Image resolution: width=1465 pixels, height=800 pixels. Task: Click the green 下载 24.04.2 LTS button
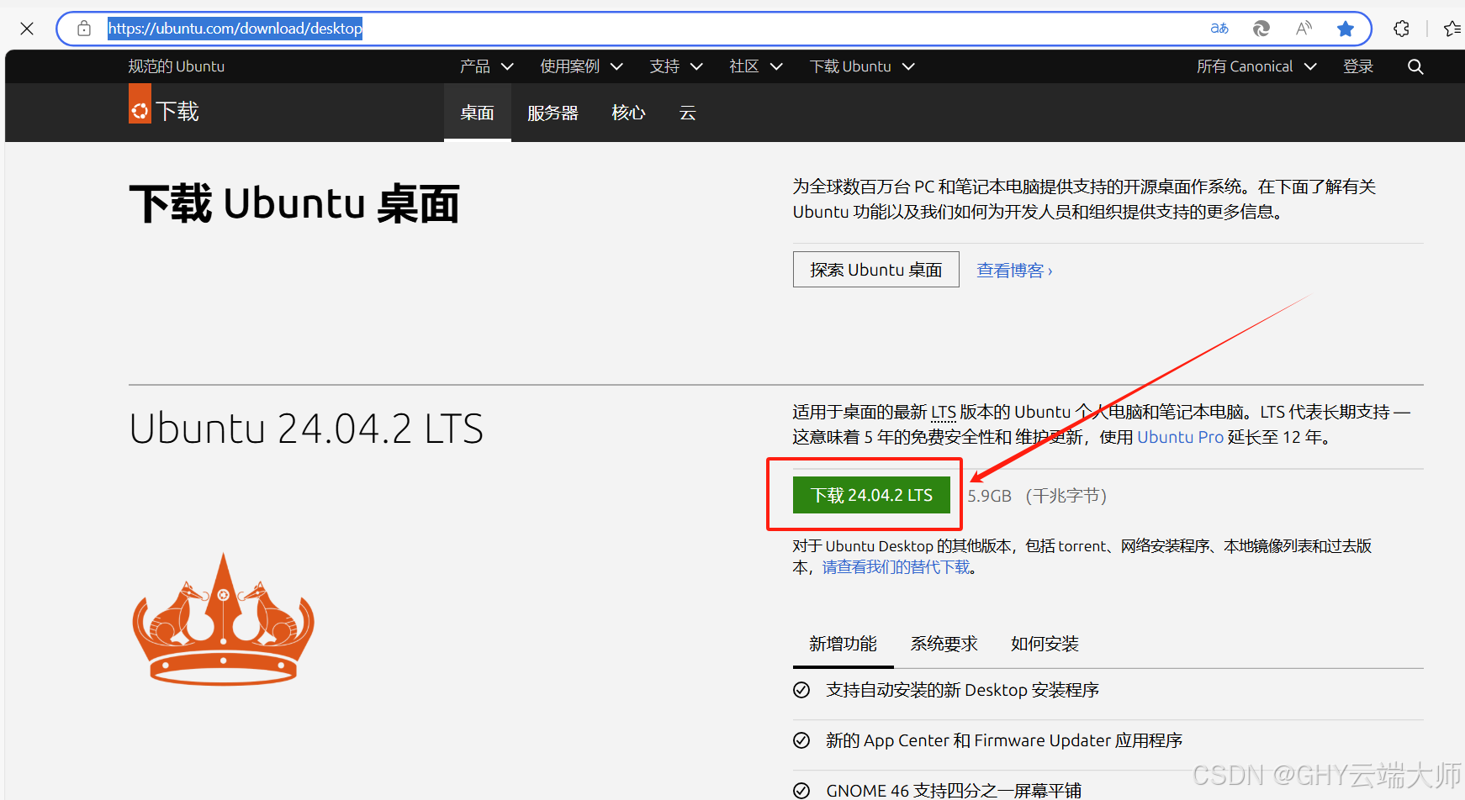pyautogui.click(x=871, y=495)
